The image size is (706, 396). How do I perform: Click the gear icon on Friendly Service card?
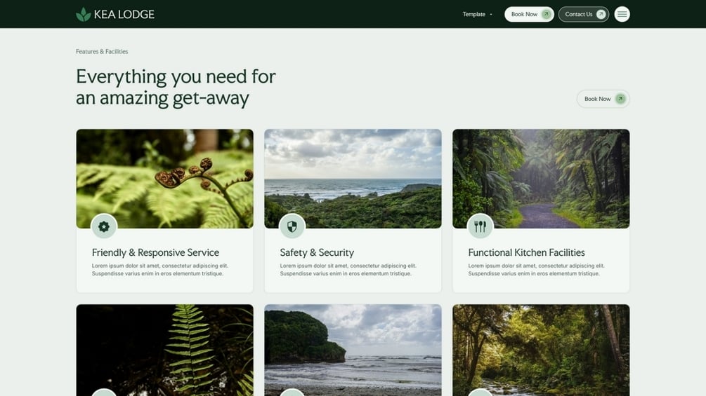click(104, 226)
